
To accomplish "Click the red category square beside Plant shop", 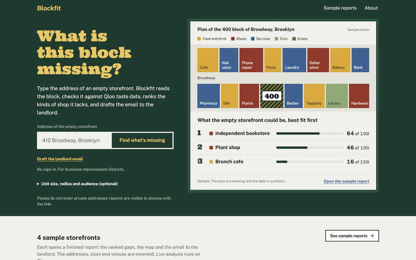I will point(211,148).
